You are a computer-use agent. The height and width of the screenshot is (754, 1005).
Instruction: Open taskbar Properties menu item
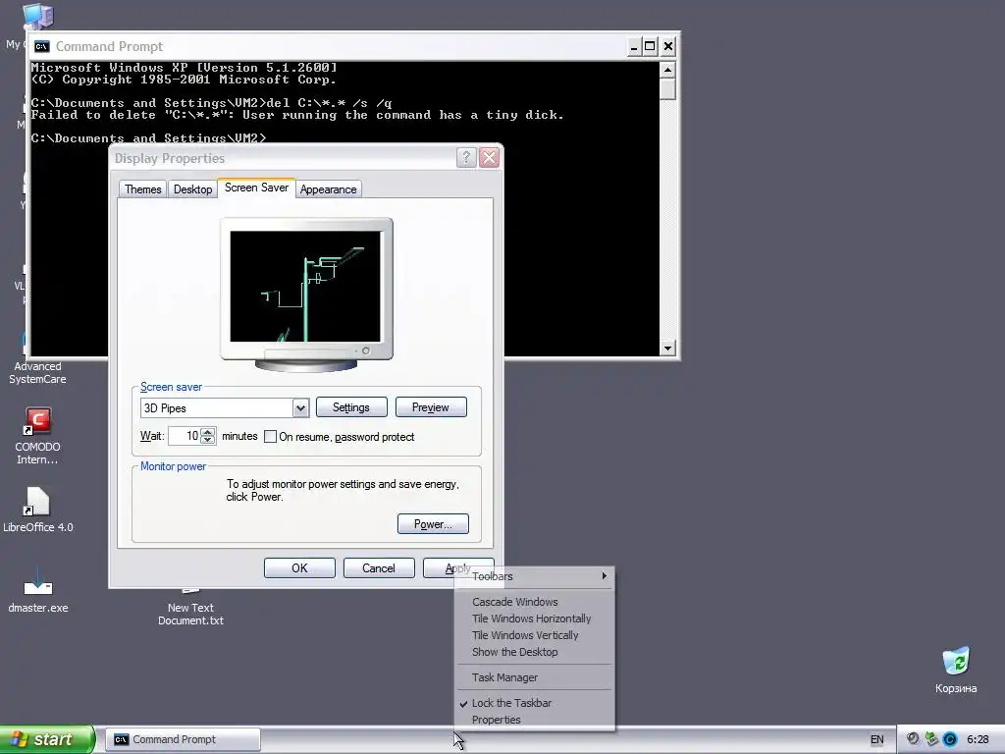tap(534, 720)
